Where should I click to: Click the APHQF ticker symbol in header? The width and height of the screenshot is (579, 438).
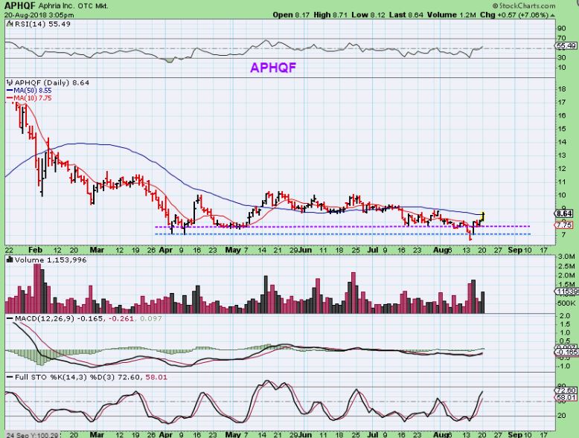(x=19, y=5)
